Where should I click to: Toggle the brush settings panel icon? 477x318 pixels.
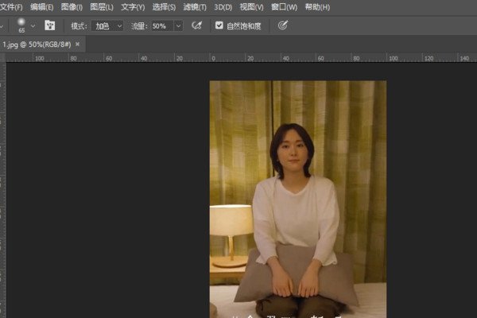click(x=49, y=25)
